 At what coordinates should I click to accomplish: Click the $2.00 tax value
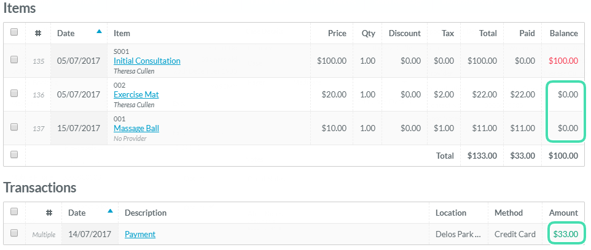click(444, 94)
